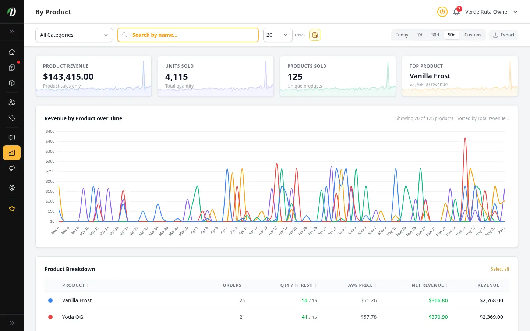This screenshot has height=331, width=530.
Task: Focus the Search by name field
Action: (188, 35)
